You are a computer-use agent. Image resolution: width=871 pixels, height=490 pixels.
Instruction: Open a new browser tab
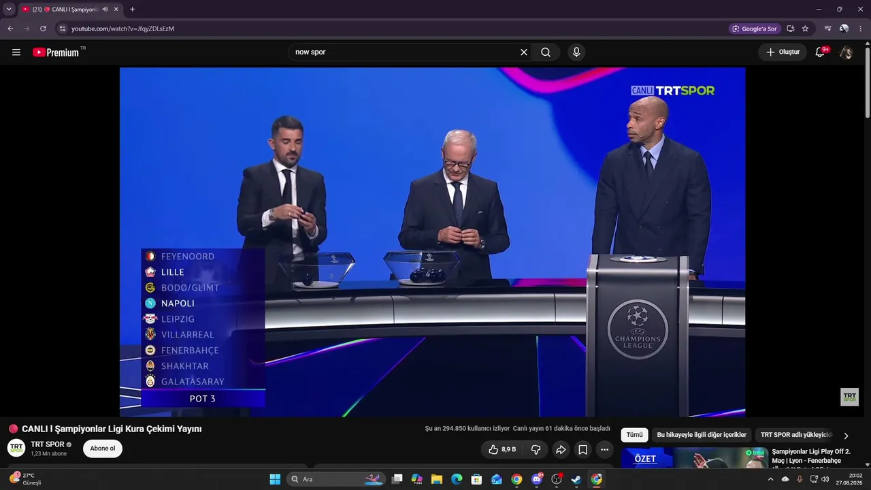coord(132,10)
